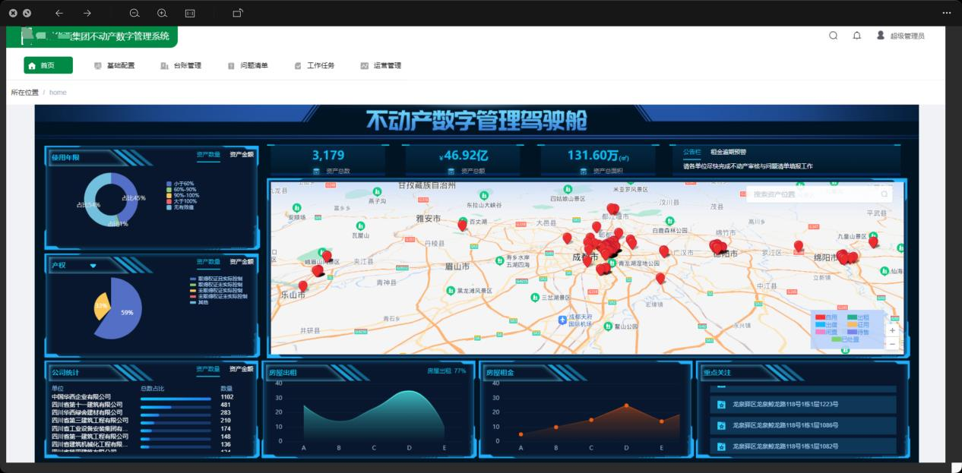This screenshot has width=962, height=473.
Task: Select the 租金逾期预警 tab
Action: point(728,153)
